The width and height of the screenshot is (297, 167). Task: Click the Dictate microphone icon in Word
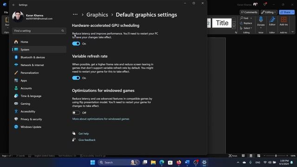(261, 19)
